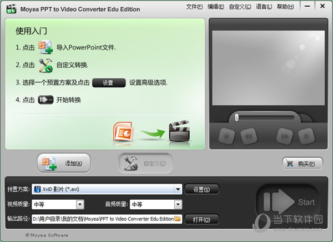The height and width of the screenshot is (242, 333).
Task: Expand the 视频质量 dropdown arrow
Action: pyautogui.click(x=80, y=205)
